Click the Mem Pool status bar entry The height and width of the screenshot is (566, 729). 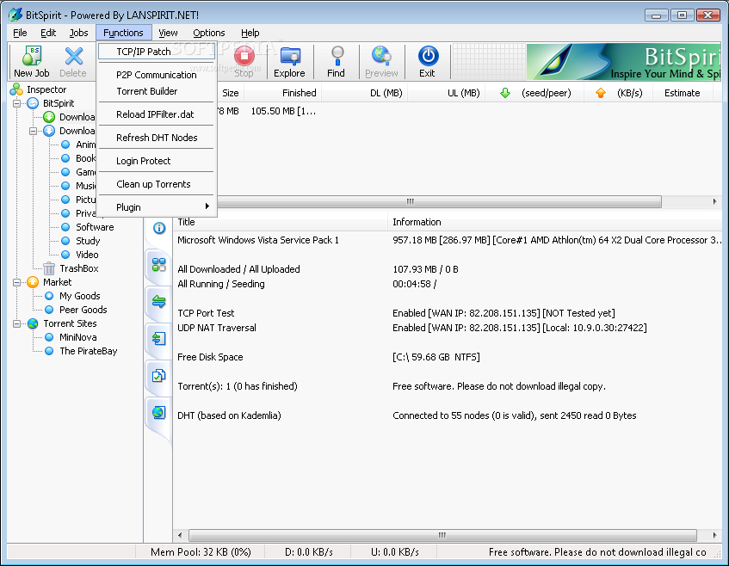pyautogui.click(x=201, y=552)
